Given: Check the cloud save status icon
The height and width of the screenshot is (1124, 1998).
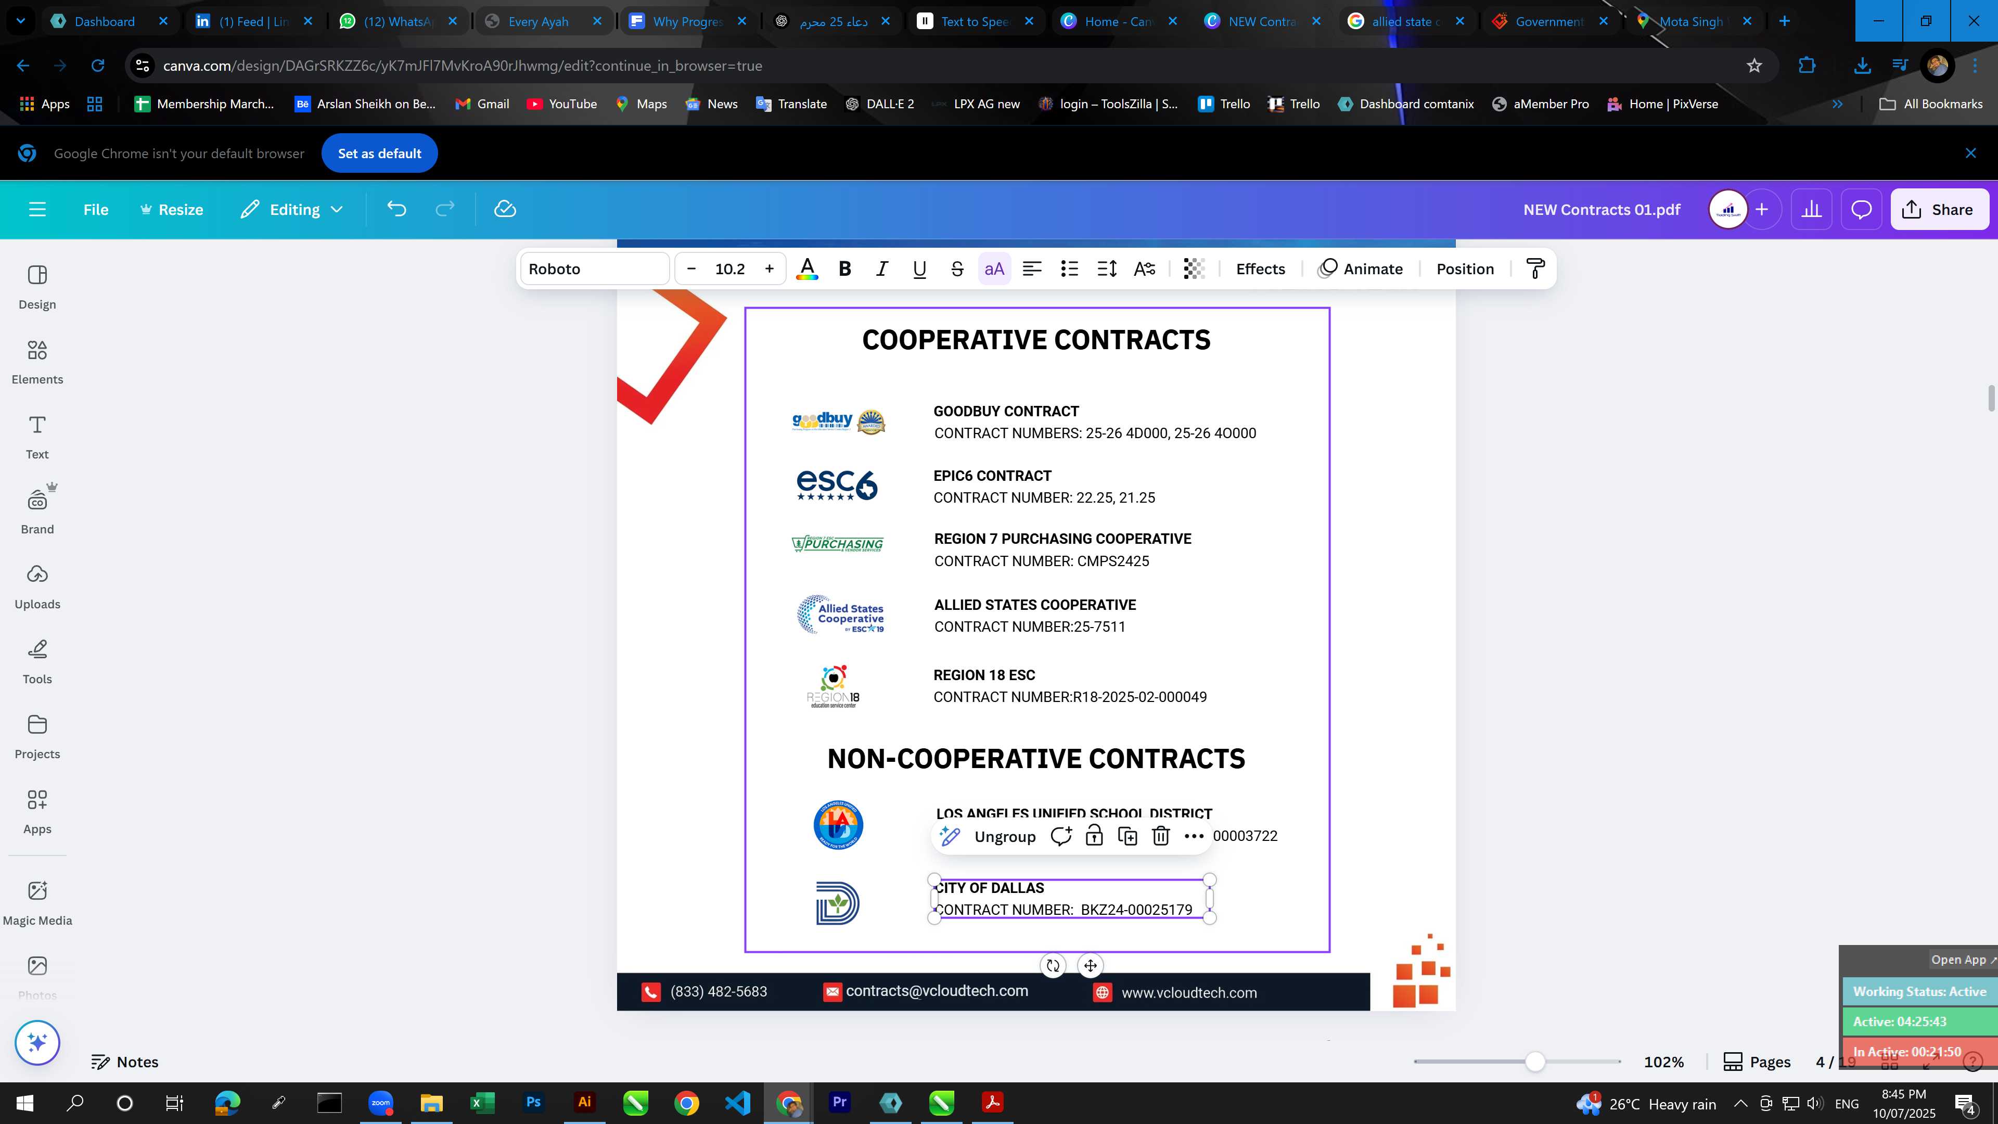Looking at the screenshot, I should pos(505,209).
